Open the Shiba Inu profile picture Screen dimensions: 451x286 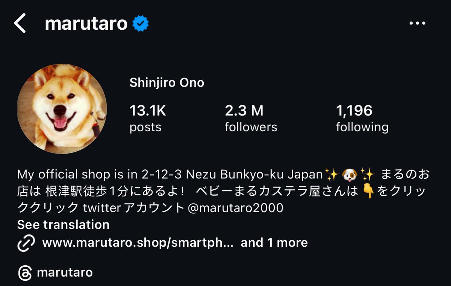point(62,108)
